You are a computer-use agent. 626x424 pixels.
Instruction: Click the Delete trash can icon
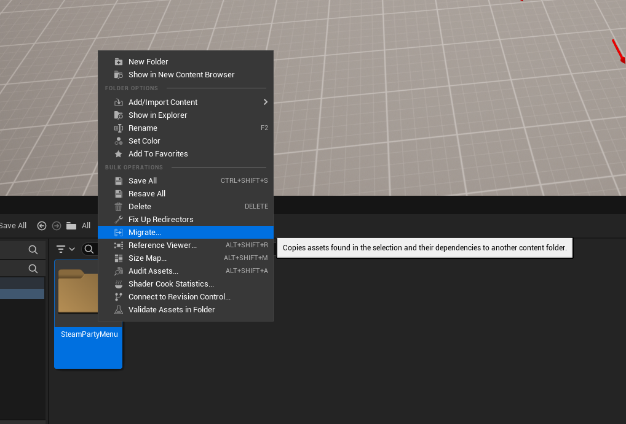pyautogui.click(x=119, y=207)
